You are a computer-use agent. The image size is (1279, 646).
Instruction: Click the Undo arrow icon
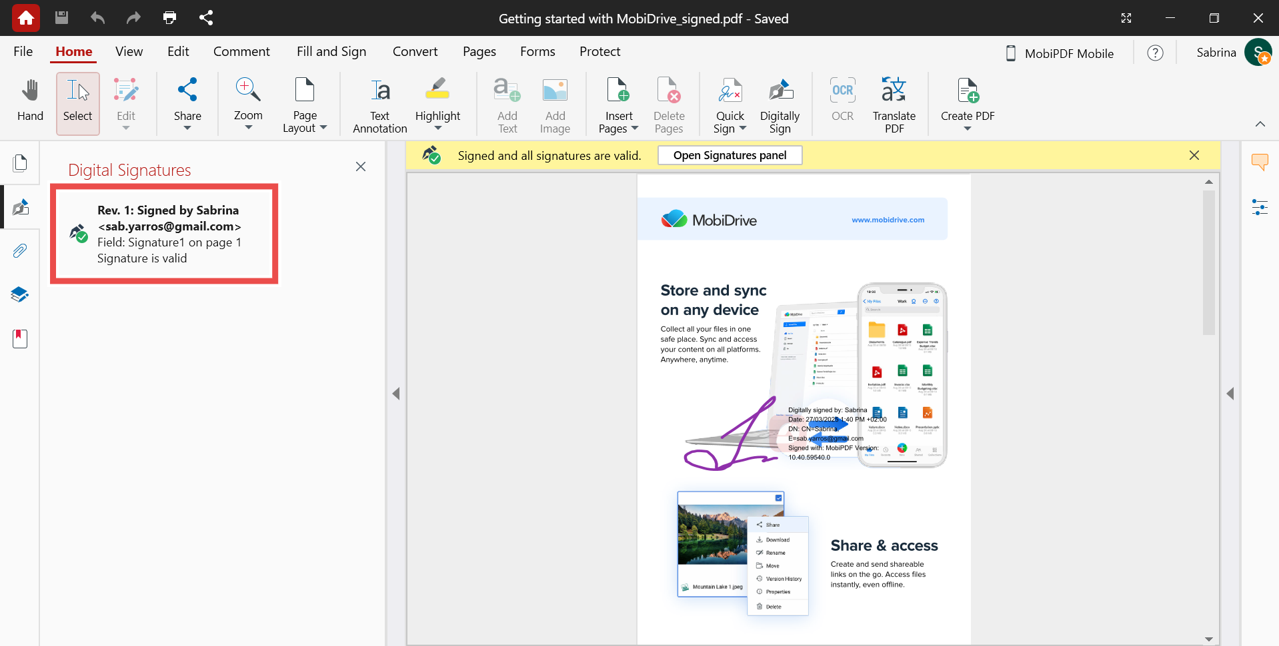tap(97, 18)
